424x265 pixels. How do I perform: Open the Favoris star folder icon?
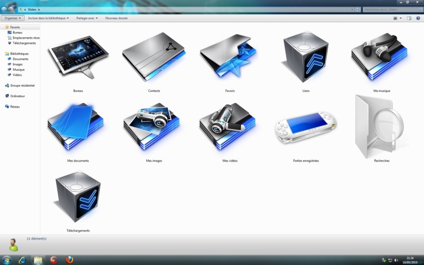228,56
